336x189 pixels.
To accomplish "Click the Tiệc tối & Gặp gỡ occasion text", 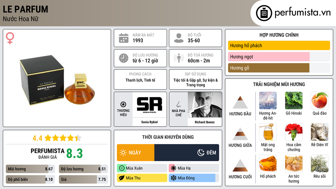I will point(196,82).
